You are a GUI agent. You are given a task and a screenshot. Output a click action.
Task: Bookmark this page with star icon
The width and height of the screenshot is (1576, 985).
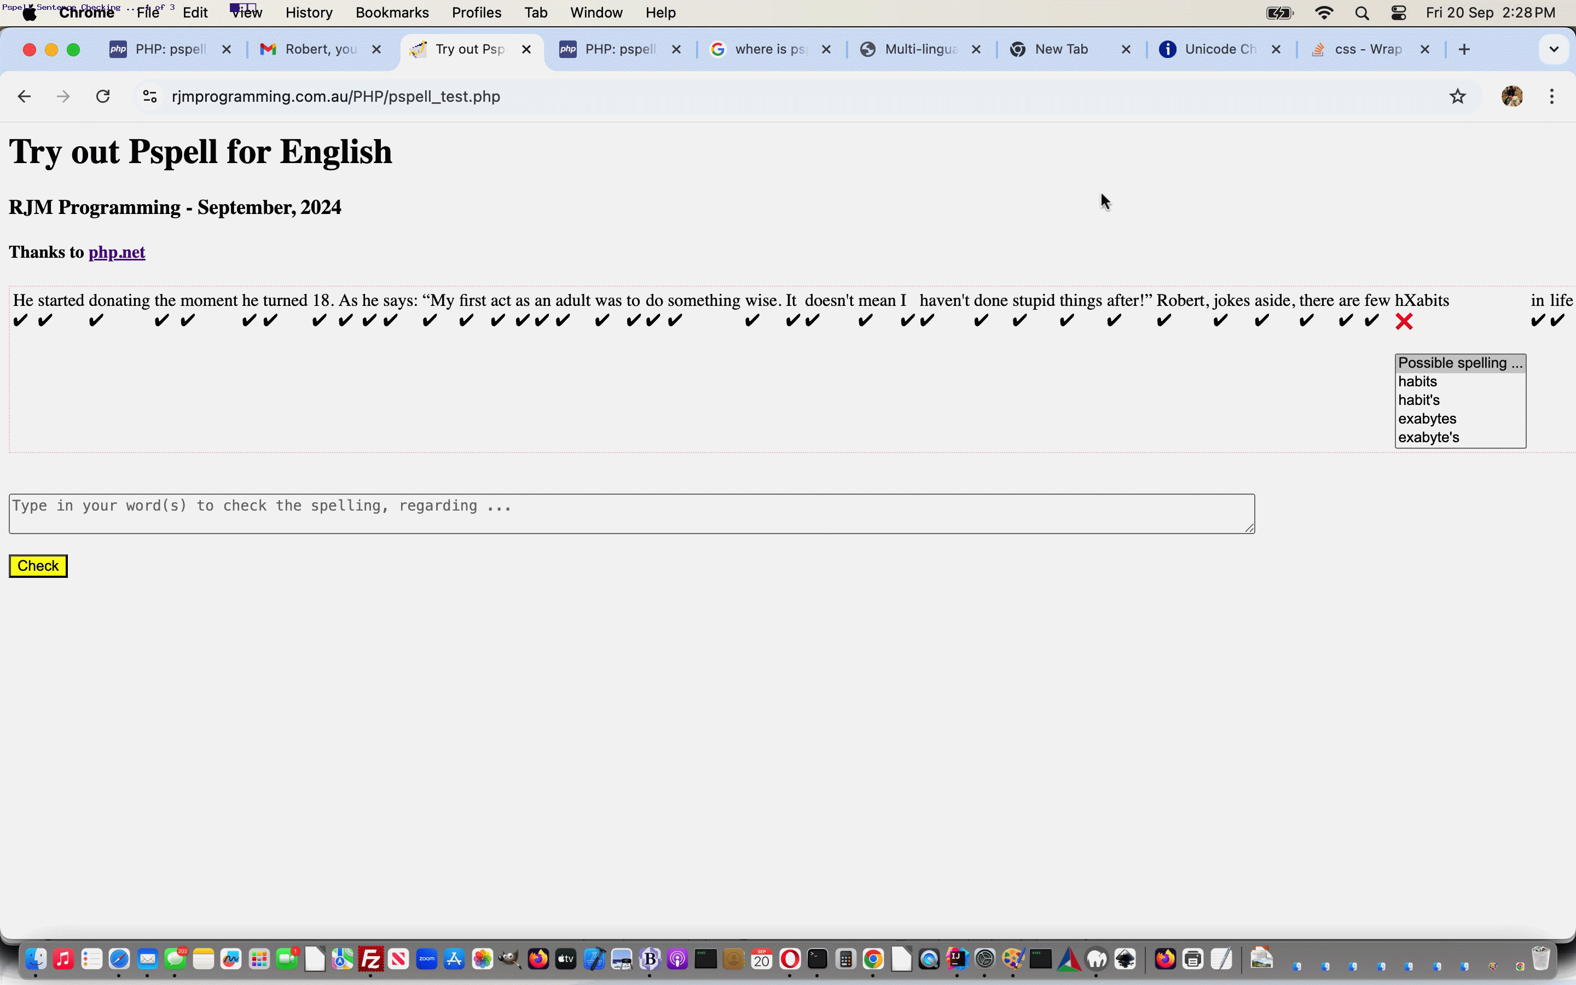(1457, 96)
